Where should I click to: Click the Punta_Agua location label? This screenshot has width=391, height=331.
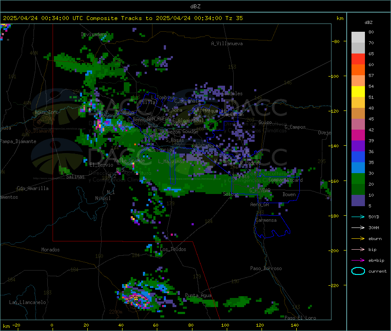[x=198, y=295]
